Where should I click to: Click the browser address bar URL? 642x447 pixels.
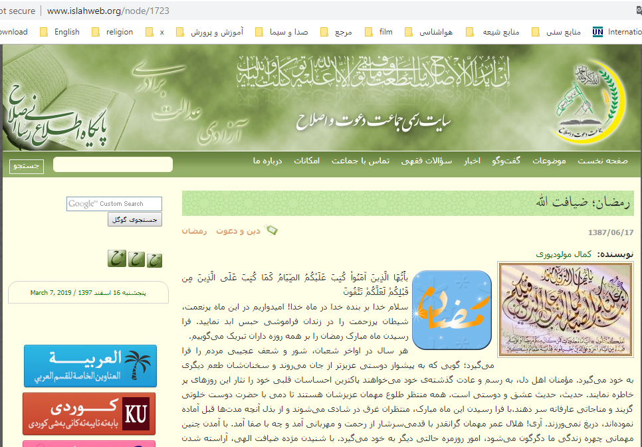[x=108, y=11]
